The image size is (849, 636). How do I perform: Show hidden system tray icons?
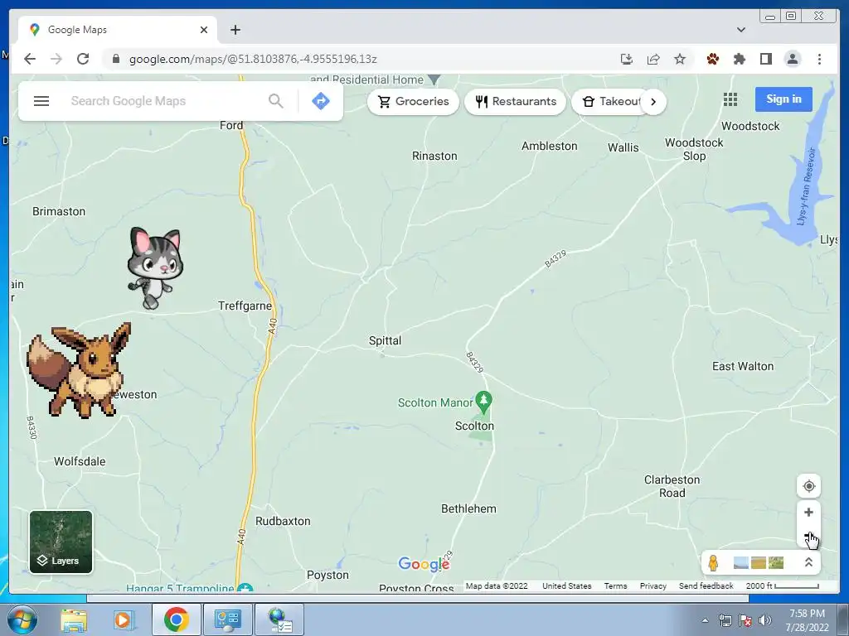705,620
